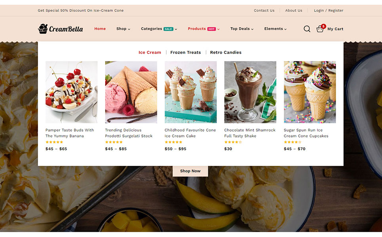Image resolution: width=382 pixels, height=237 pixels.
Task: Select the Ice Cream tab
Action: (150, 52)
